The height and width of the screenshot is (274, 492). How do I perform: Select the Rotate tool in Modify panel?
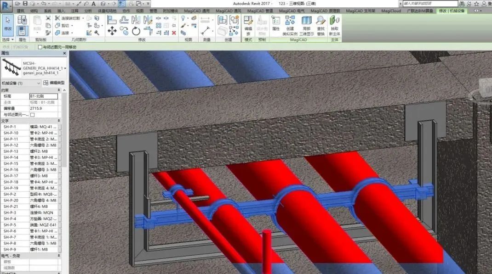pos(136,30)
